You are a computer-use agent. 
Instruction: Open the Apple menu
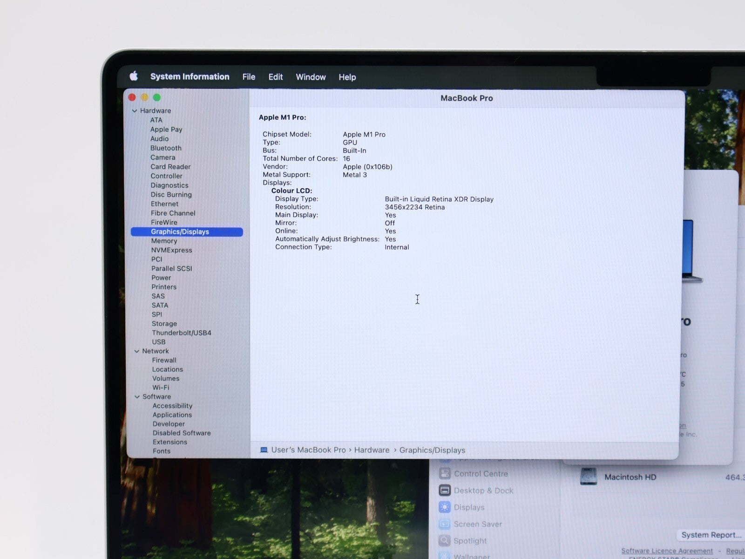(134, 76)
